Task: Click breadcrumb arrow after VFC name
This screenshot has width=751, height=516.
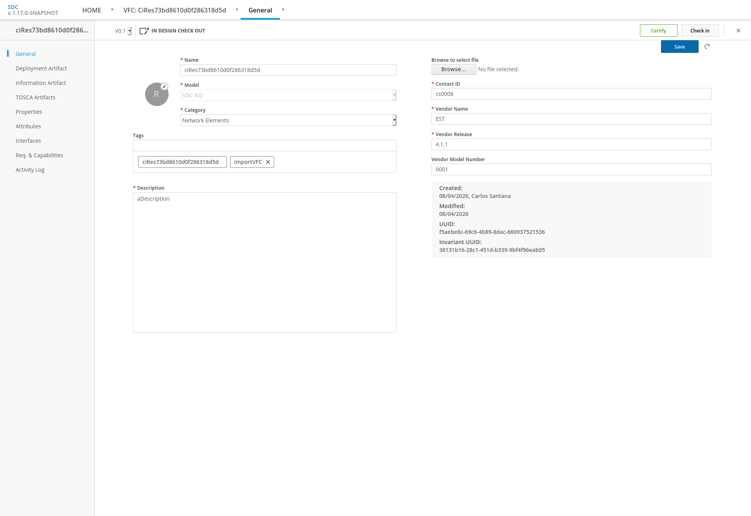Action: (237, 9)
